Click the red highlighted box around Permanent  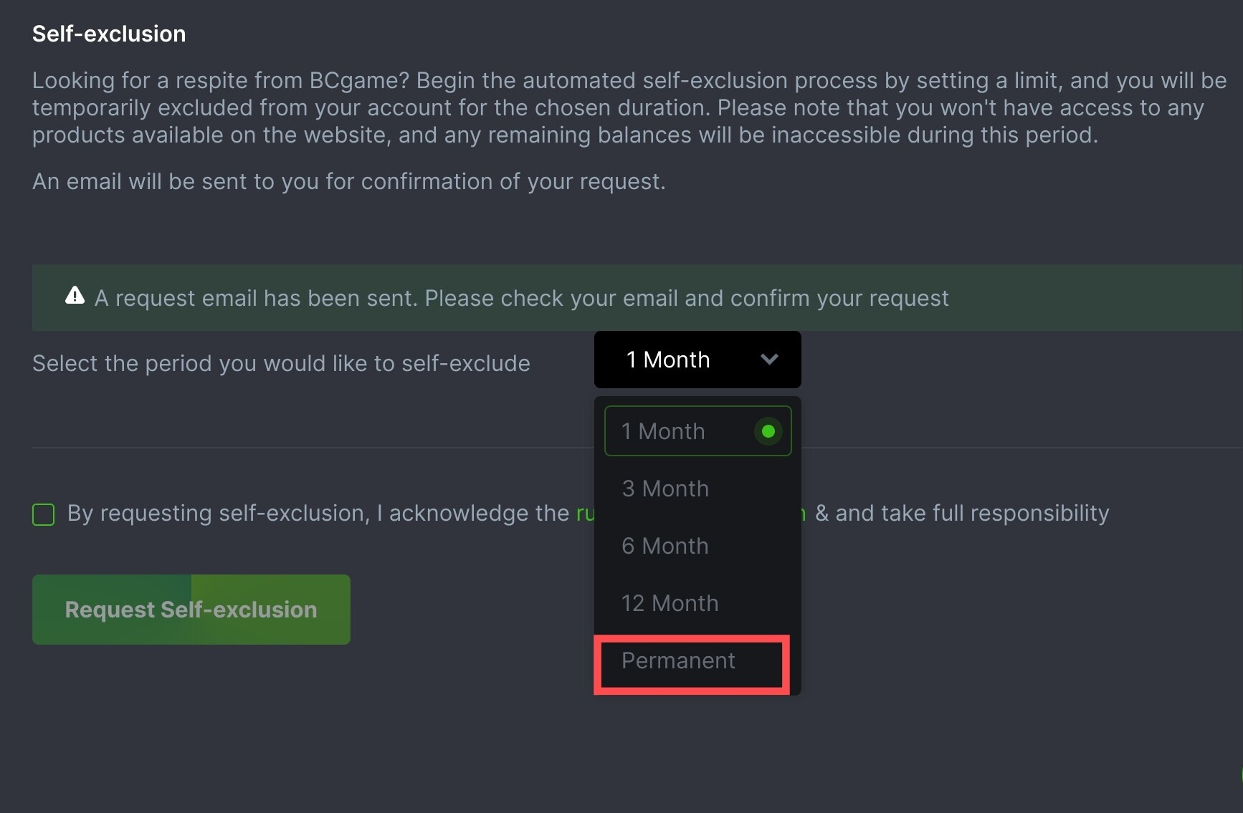(x=692, y=665)
